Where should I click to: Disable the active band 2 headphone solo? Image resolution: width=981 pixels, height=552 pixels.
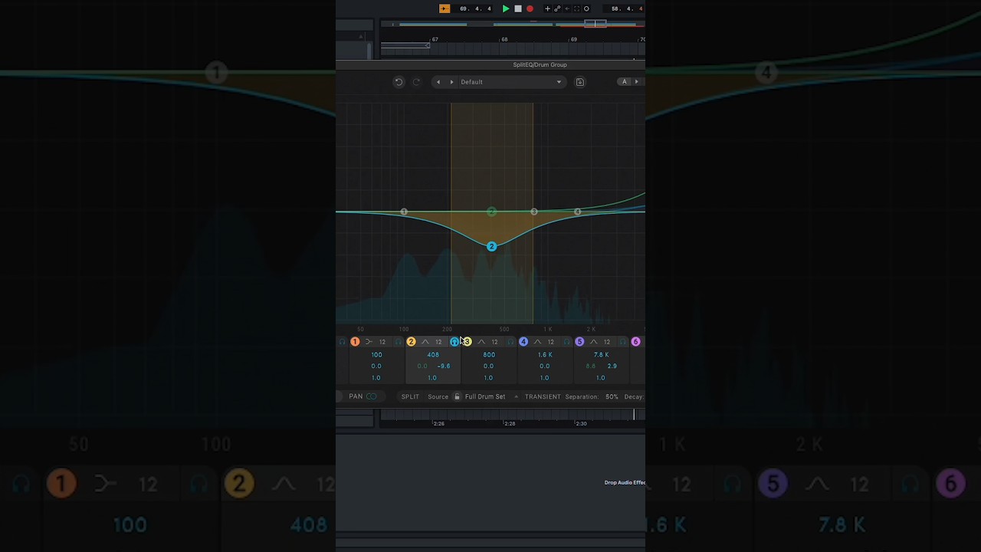[x=454, y=342]
